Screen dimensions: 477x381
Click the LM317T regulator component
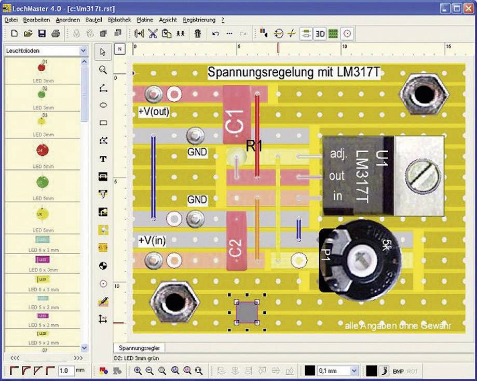pyautogui.click(x=383, y=176)
